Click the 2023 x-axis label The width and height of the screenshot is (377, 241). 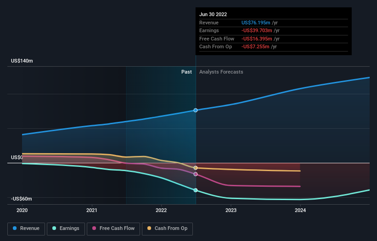(x=231, y=210)
